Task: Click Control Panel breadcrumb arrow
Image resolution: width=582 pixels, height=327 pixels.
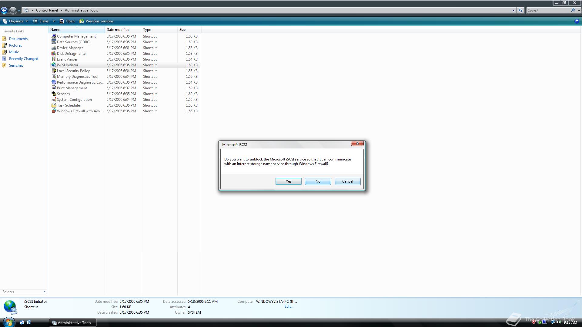Action: pos(61,10)
